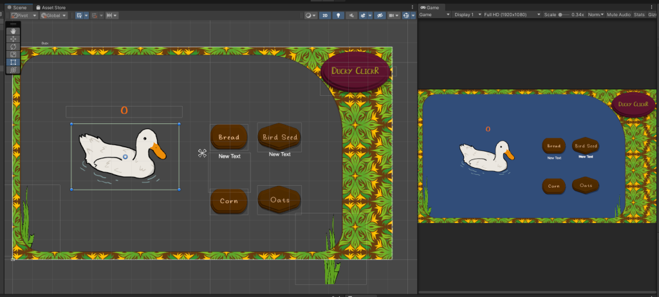The width and height of the screenshot is (659, 297).
Task: Open the Display 1 dropdown
Action: click(467, 15)
